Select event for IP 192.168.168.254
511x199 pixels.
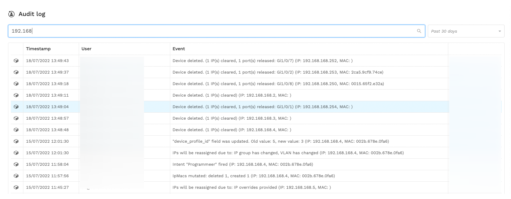263,107
